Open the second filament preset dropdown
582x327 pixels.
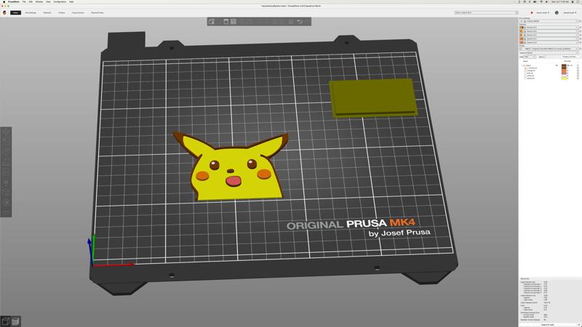551,31
